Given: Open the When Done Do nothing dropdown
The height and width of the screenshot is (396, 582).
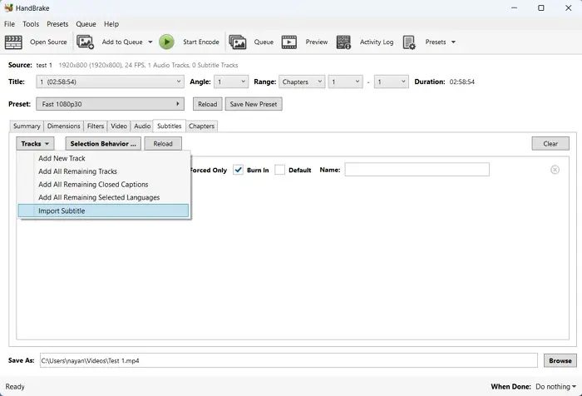Looking at the screenshot, I should [x=555, y=387].
